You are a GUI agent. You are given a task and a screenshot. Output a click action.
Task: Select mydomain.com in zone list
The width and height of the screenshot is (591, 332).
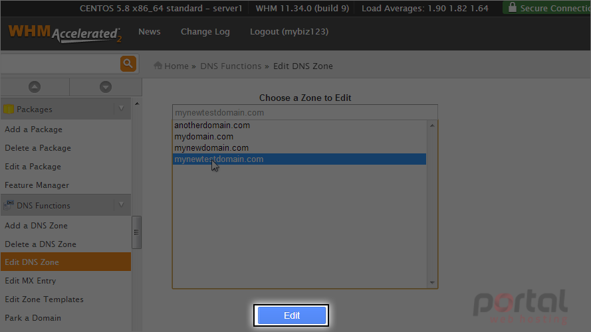(x=300, y=137)
